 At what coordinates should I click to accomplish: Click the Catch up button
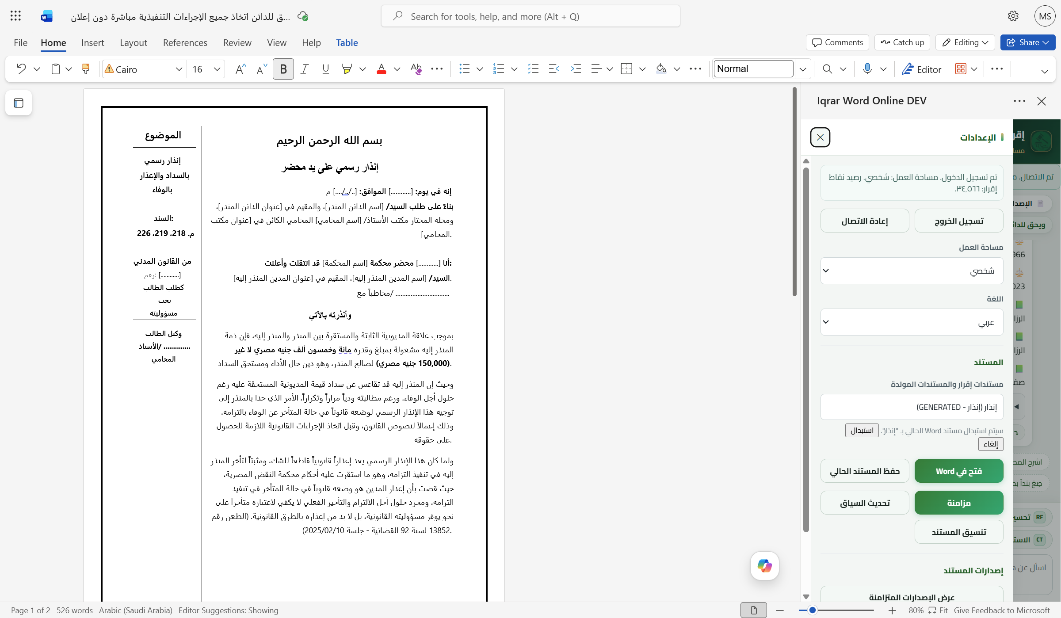click(902, 42)
